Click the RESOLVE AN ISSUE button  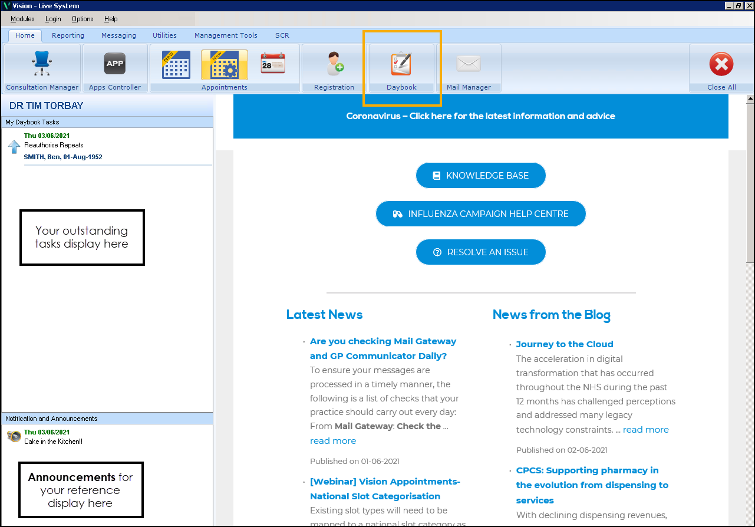point(481,252)
